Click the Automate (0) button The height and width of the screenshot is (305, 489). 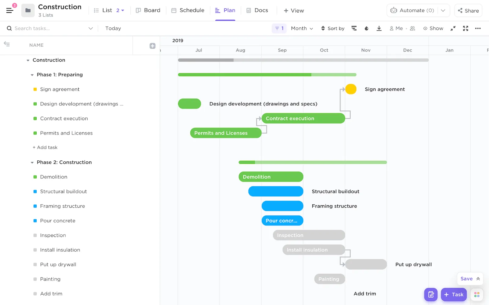pyautogui.click(x=412, y=10)
